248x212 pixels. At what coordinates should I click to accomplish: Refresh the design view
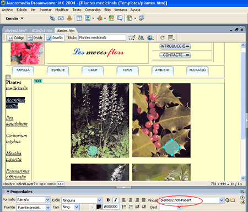162,38
